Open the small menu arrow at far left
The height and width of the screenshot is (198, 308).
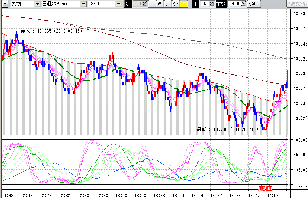click(4, 4)
